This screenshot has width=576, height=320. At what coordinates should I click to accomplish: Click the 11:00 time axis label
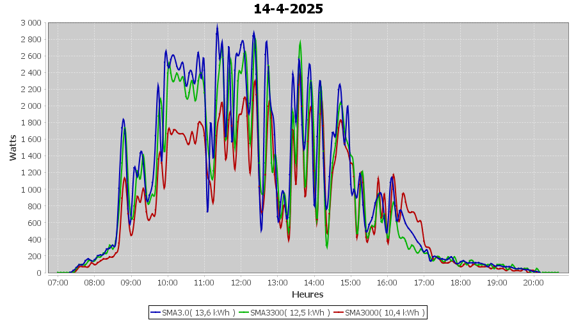(204, 282)
